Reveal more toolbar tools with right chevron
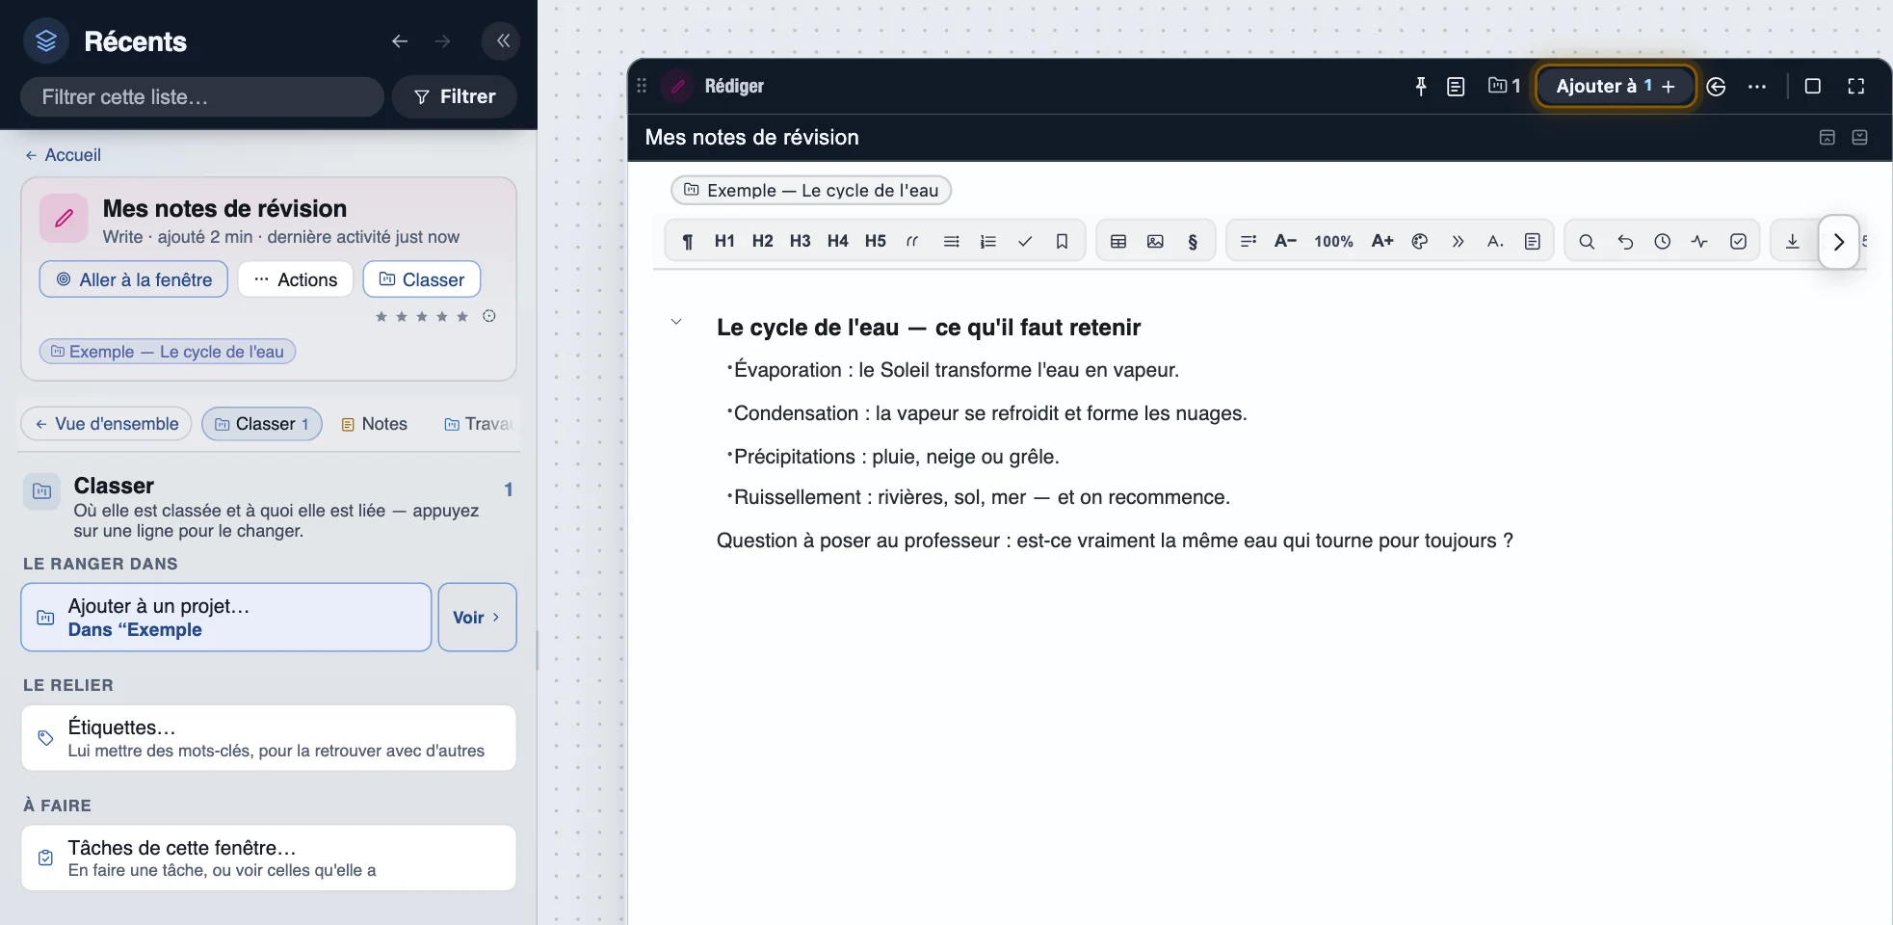The height and width of the screenshot is (925, 1893). 1838,242
